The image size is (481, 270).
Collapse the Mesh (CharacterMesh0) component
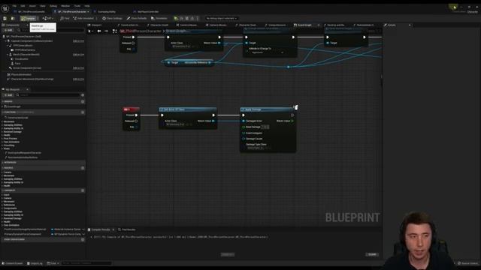click(8, 55)
